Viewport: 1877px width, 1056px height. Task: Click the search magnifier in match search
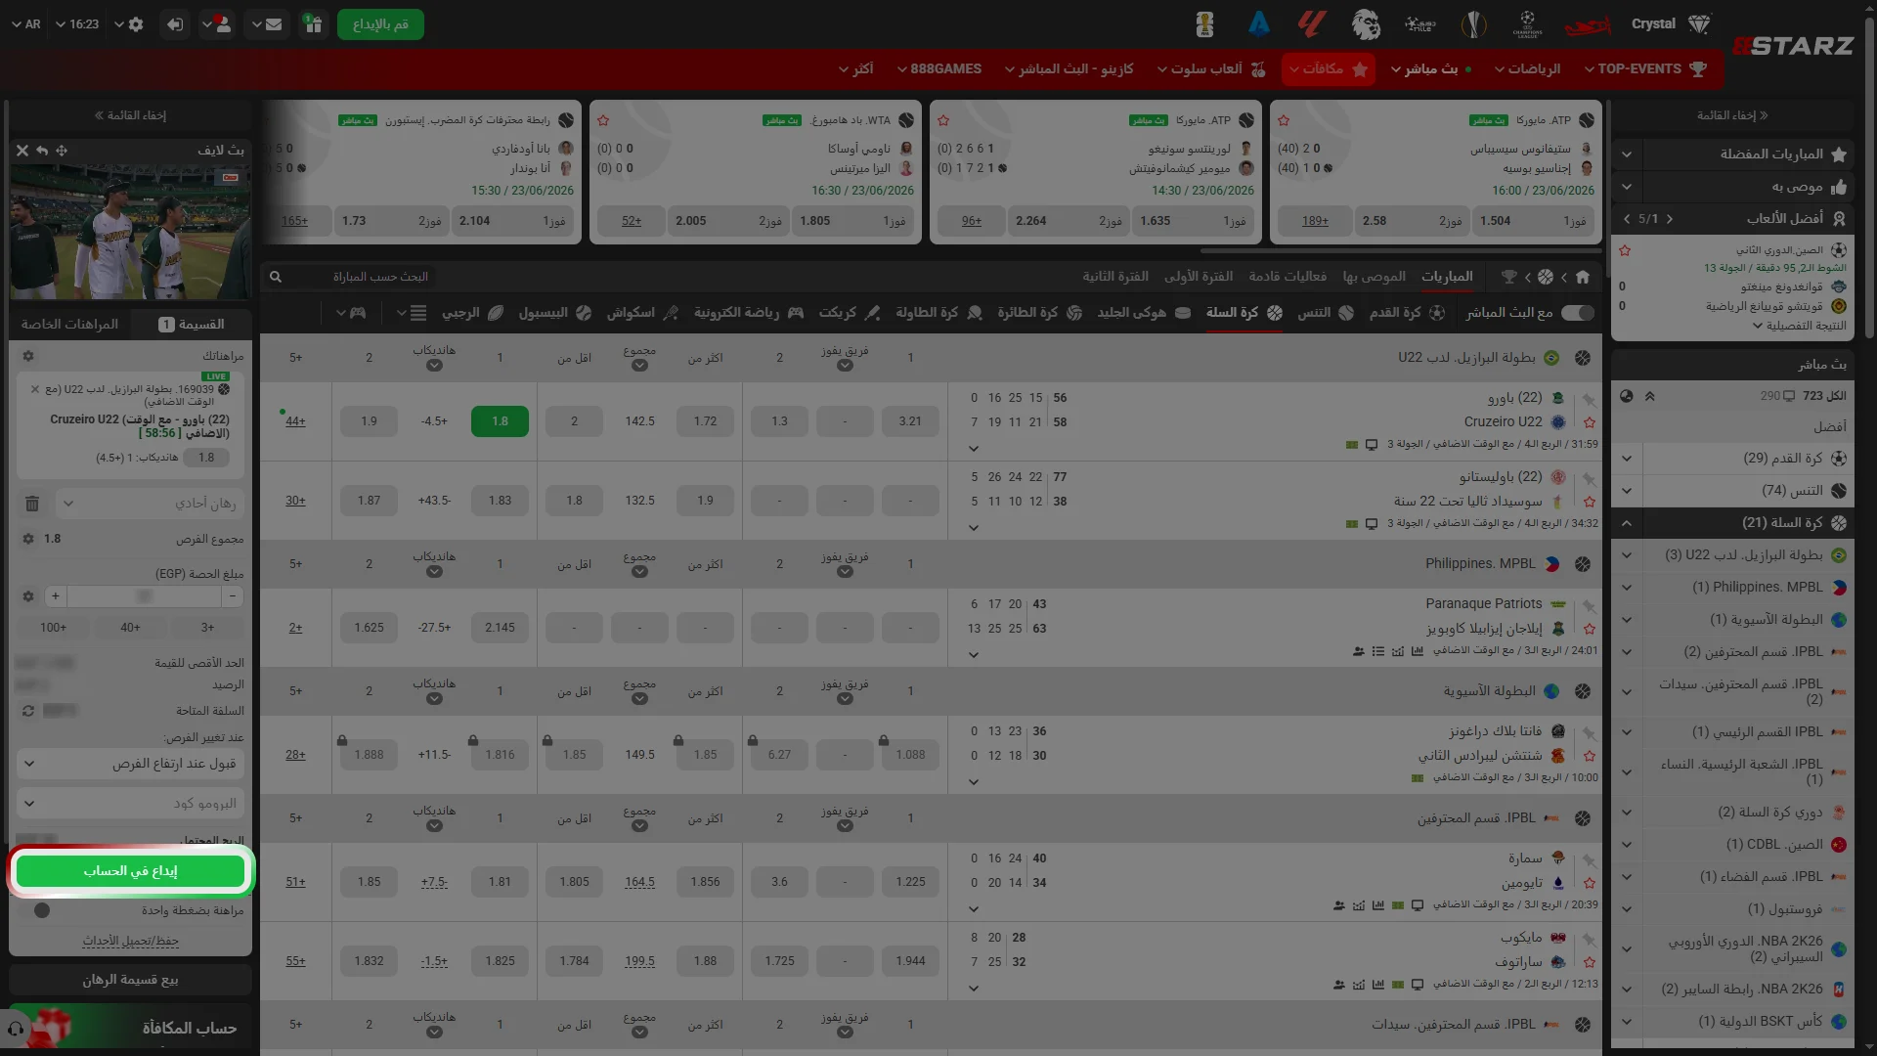point(276,277)
